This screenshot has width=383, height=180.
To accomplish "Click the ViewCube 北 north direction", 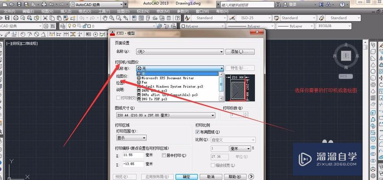I will click(345, 45).
